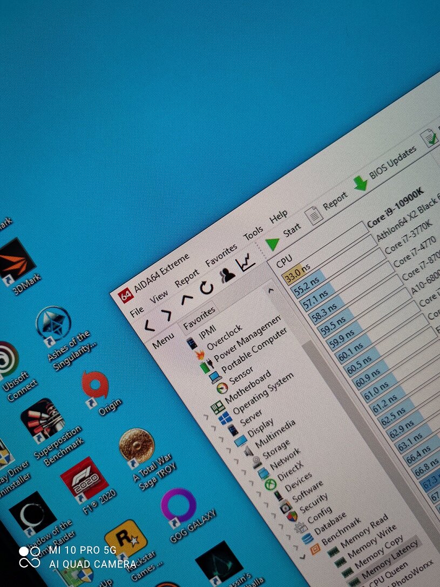Go forward with the AIDA64 Forward arrow
This screenshot has width=440, height=587.
click(167, 315)
